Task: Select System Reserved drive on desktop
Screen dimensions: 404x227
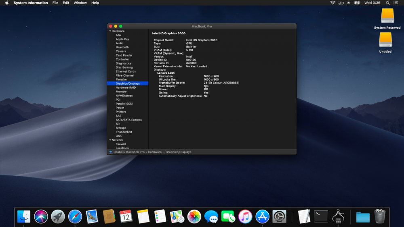Action: coord(387,19)
